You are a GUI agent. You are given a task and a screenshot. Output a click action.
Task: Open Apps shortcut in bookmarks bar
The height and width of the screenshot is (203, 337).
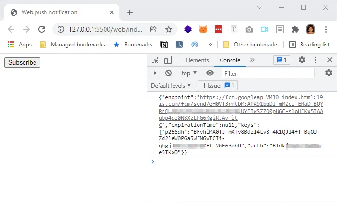tap(19, 45)
